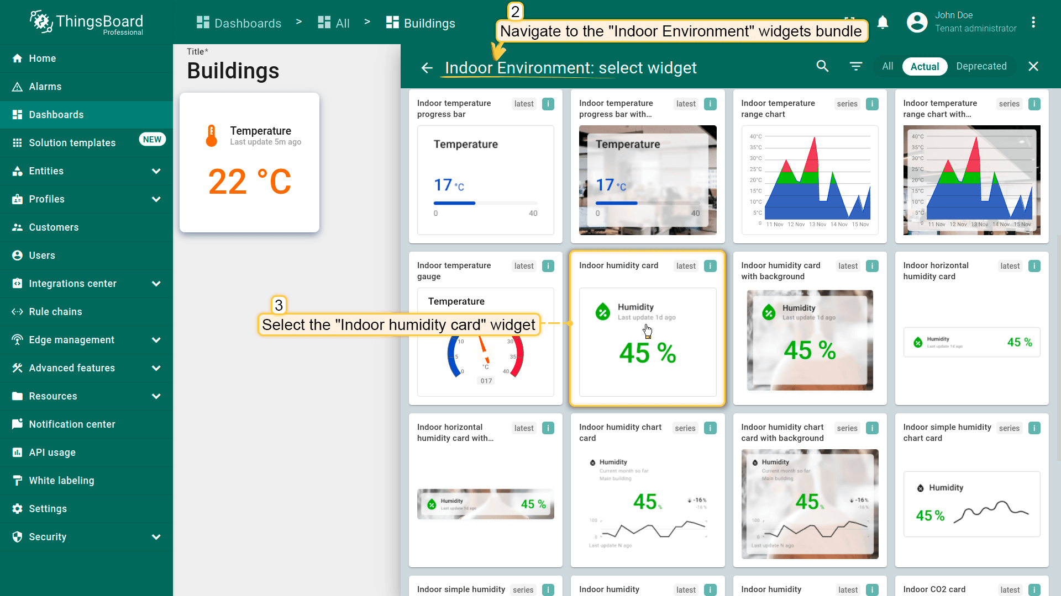Open the Alarms sidebar item
The height and width of the screenshot is (596, 1061).
pos(45,87)
